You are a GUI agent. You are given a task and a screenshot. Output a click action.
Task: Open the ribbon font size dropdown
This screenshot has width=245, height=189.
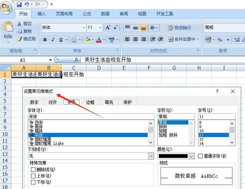point(100,28)
